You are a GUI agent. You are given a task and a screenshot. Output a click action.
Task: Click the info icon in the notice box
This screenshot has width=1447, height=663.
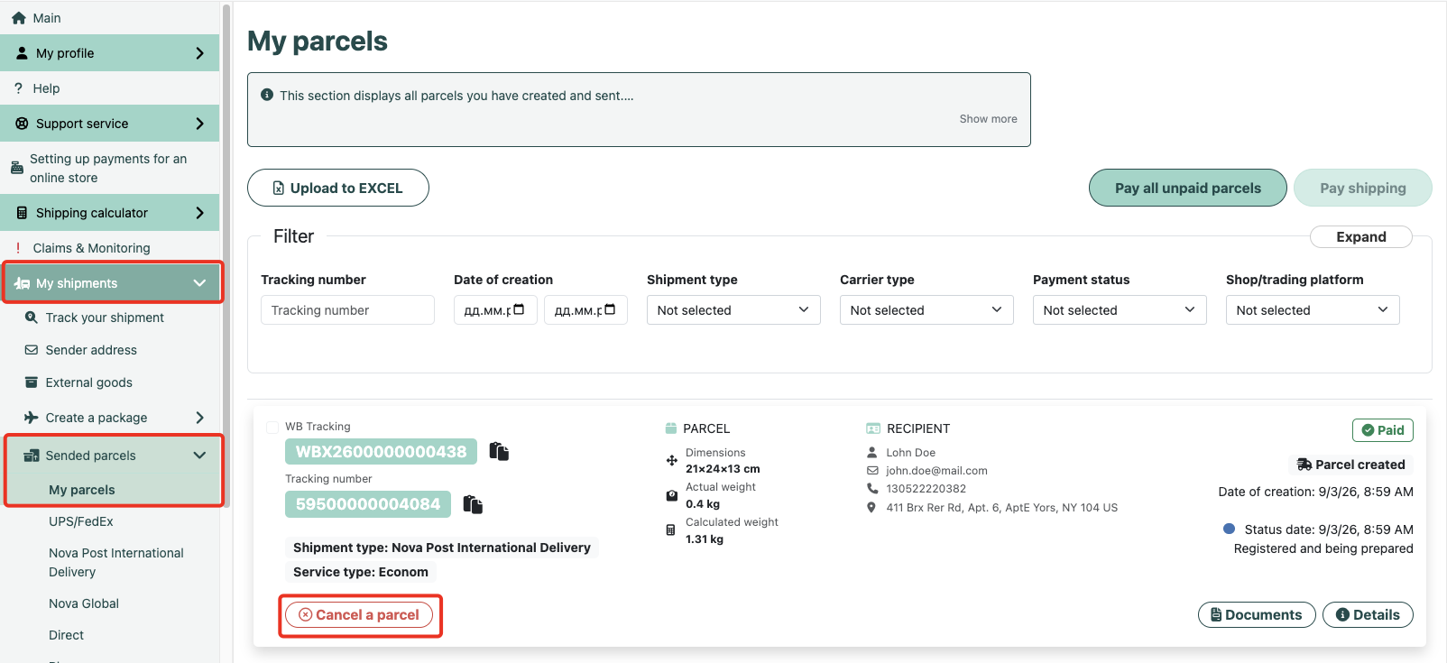[x=267, y=95]
